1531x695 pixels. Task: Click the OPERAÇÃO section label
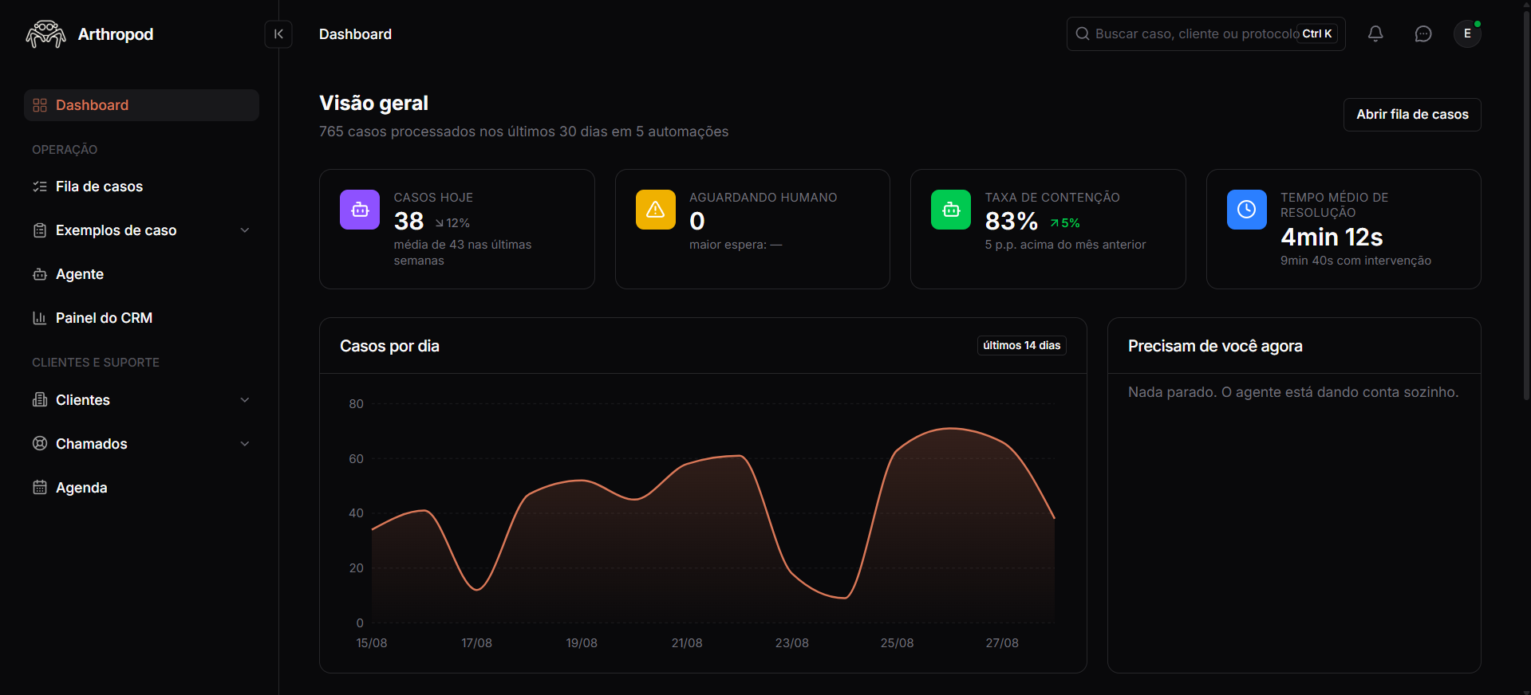point(65,150)
